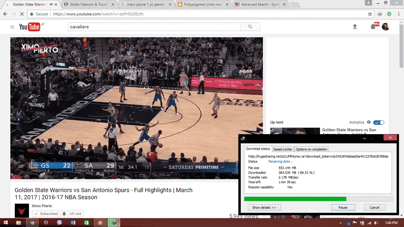The image size is (404, 227).
Task: Open the Windows Start button
Action: 6,223
